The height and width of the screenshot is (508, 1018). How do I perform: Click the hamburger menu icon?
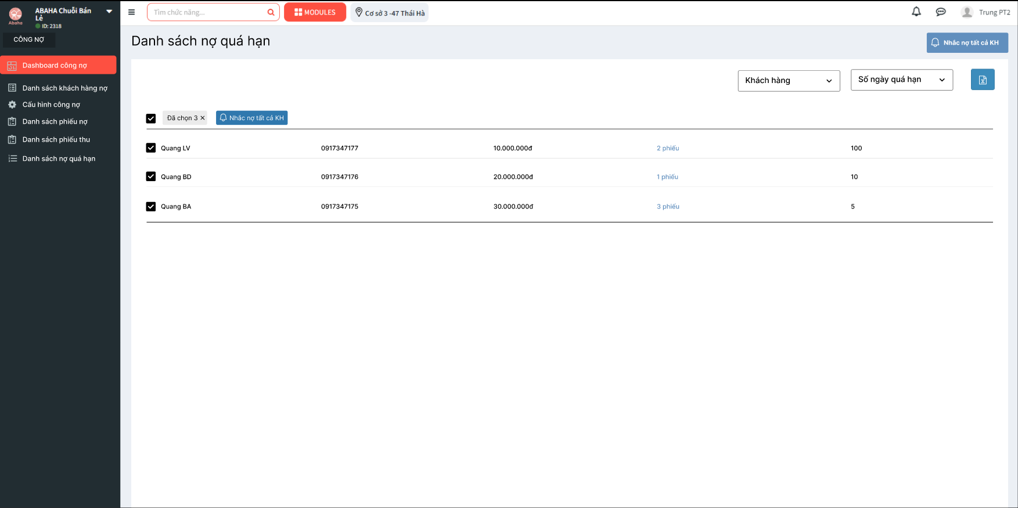(131, 12)
